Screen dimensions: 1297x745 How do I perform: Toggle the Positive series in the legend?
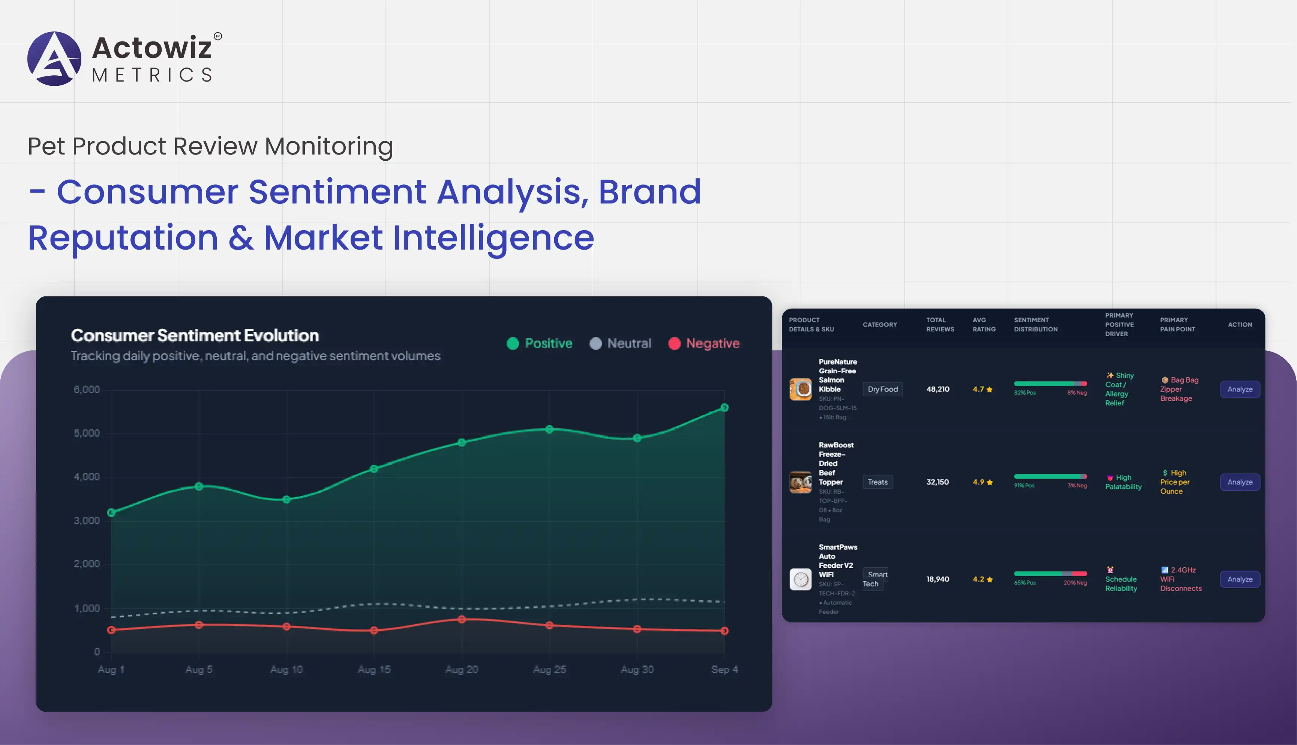[539, 343]
